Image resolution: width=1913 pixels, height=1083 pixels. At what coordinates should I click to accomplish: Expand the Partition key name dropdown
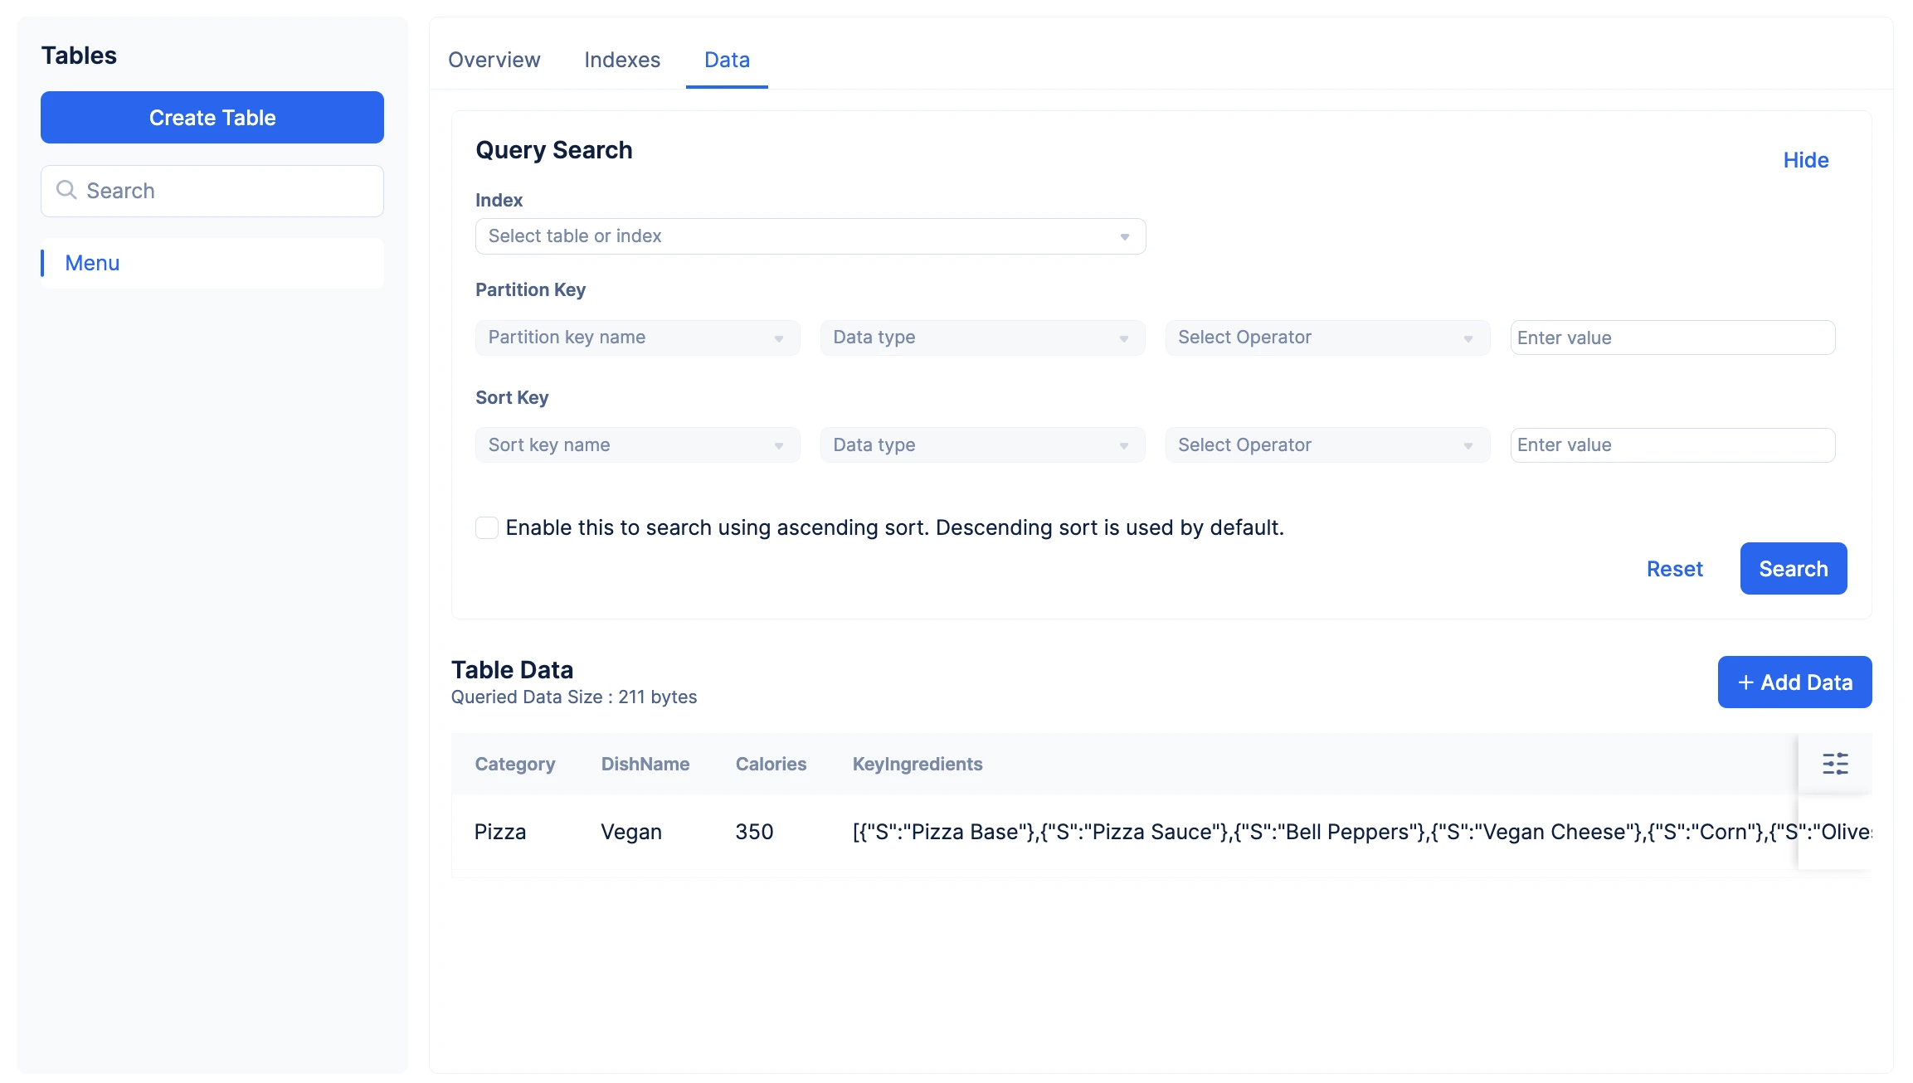[637, 338]
